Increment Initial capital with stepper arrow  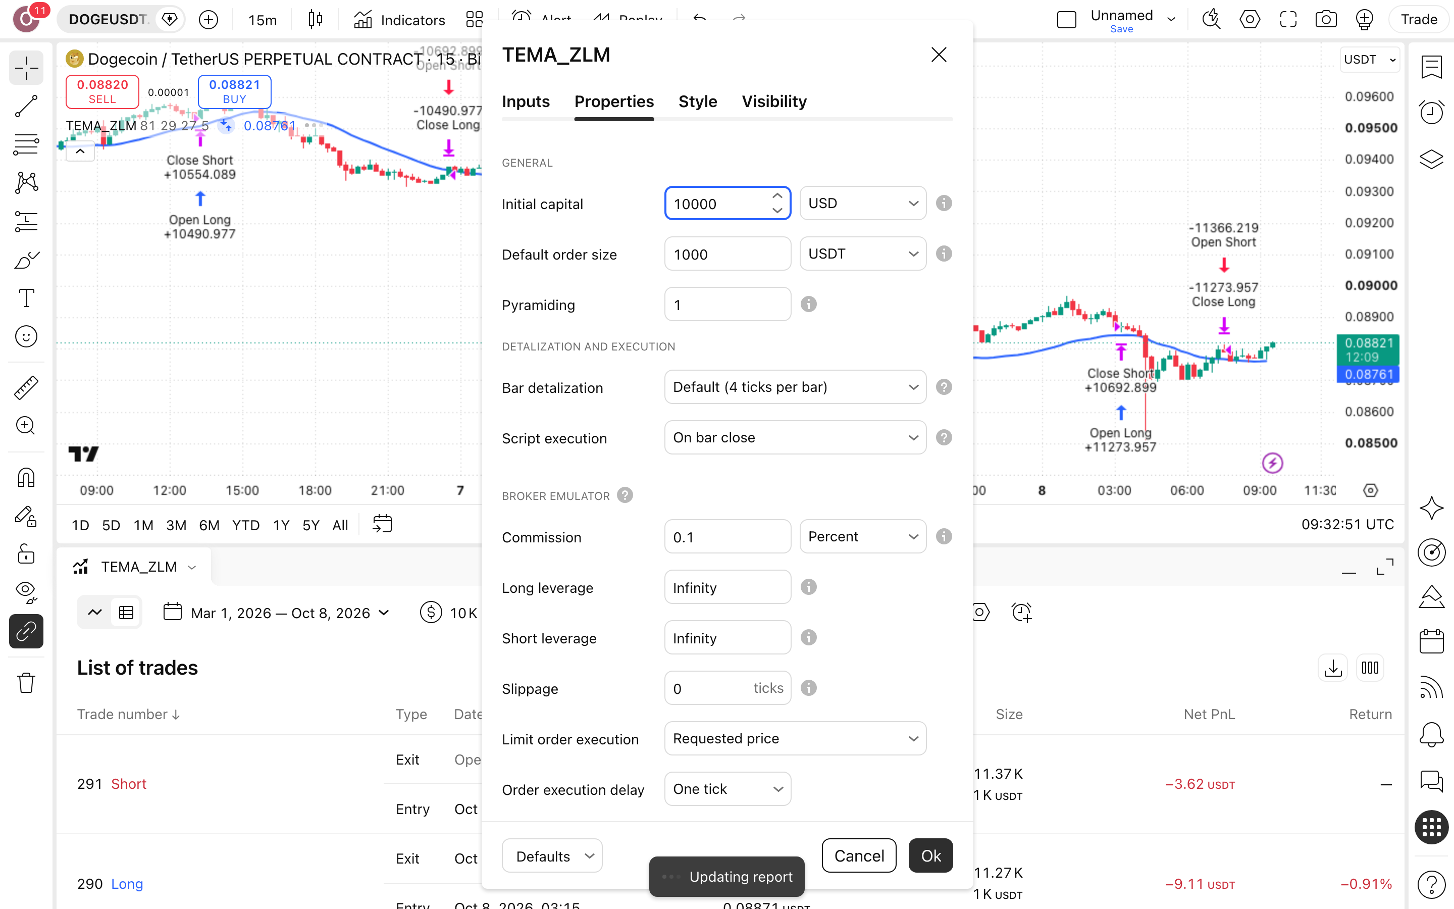(x=777, y=196)
